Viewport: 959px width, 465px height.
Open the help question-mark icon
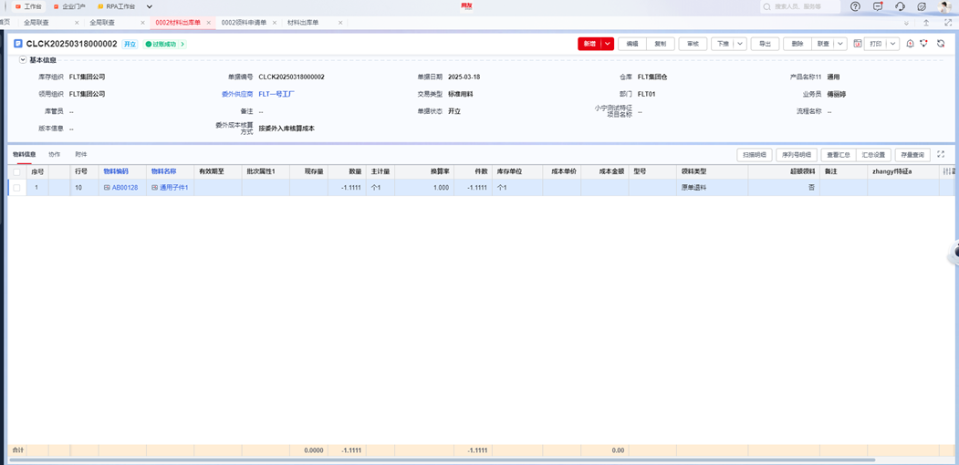click(855, 6)
